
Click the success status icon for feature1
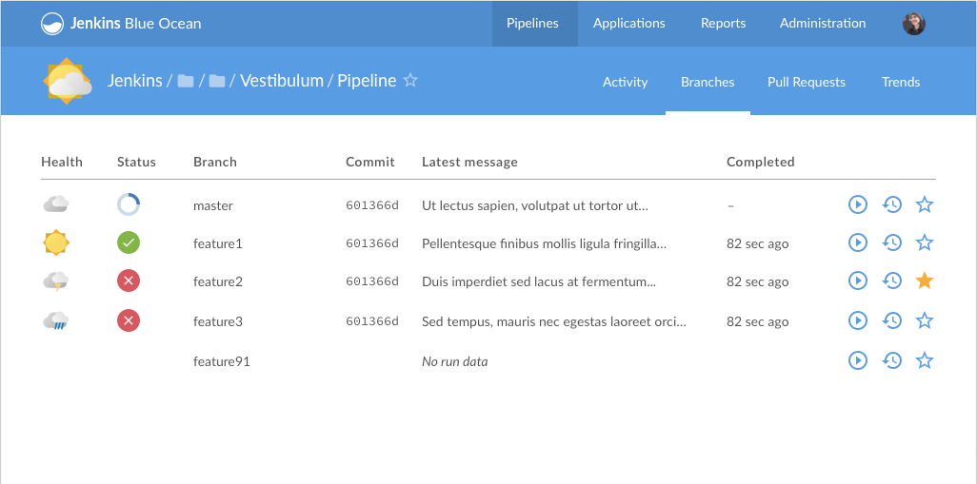(x=129, y=242)
